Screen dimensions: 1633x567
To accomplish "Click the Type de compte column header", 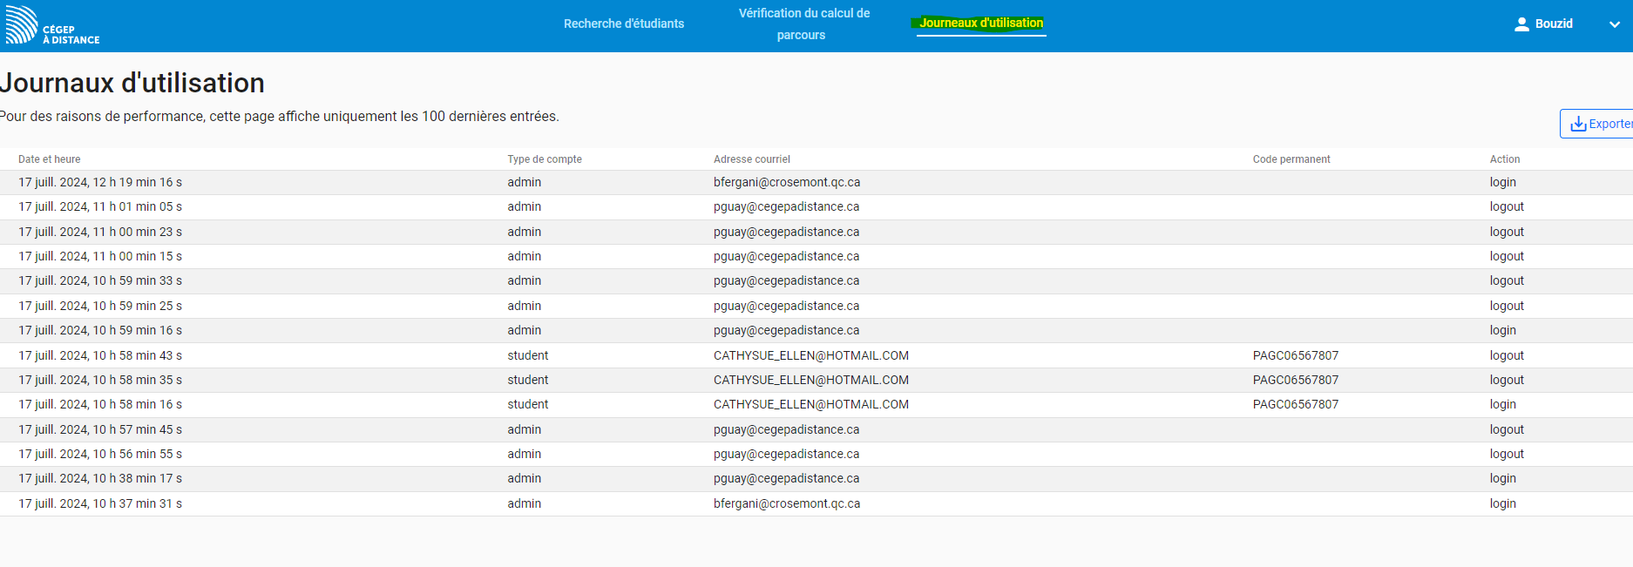I will (x=545, y=159).
